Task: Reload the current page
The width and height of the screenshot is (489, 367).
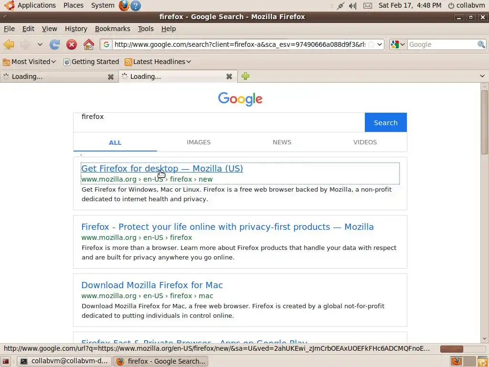Action: [x=54, y=44]
